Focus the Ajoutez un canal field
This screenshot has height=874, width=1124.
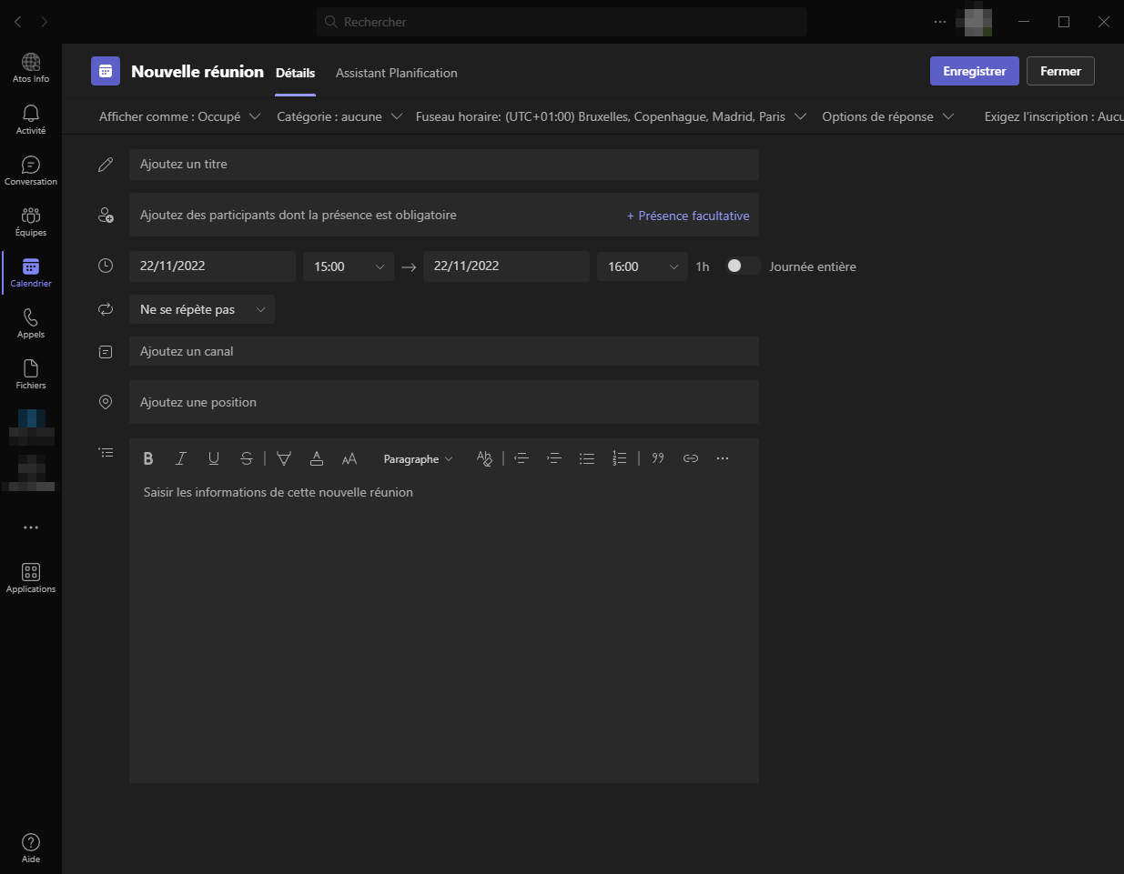click(444, 351)
